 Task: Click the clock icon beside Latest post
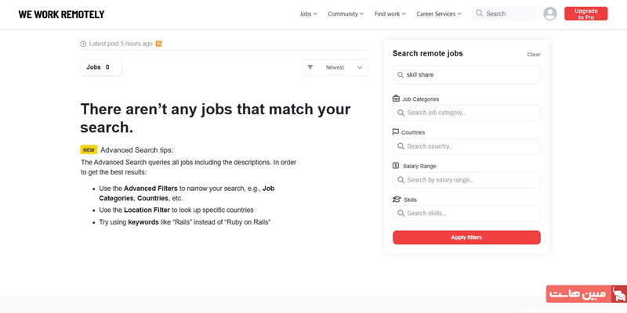[x=83, y=44]
